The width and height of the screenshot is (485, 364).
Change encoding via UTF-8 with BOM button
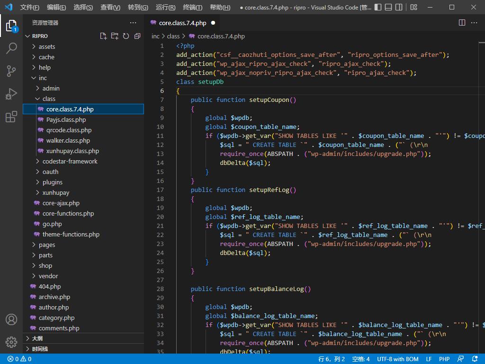[x=397, y=359]
